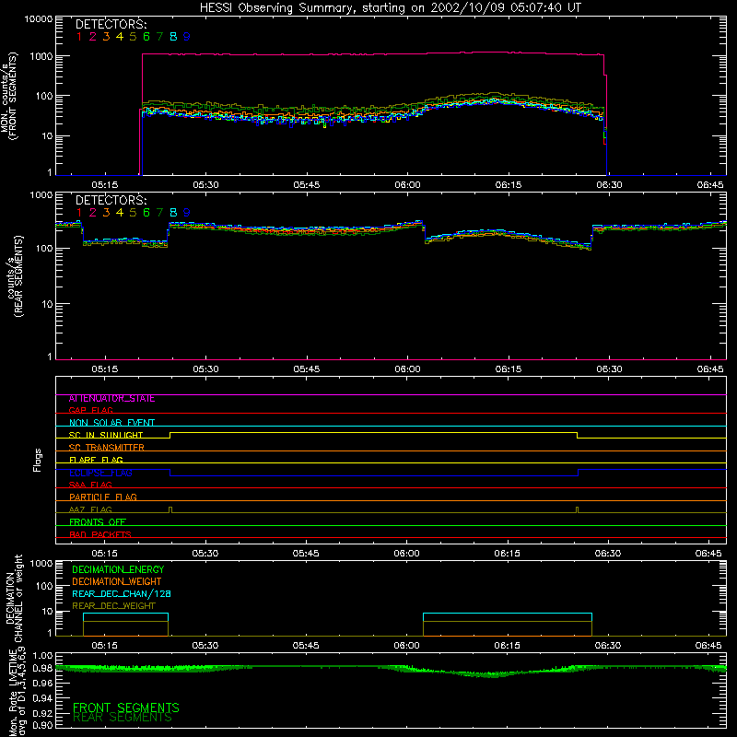Select pink detector 2 in rear segments legend
This screenshot has width=737, height=737.
[x=93, y=213]
